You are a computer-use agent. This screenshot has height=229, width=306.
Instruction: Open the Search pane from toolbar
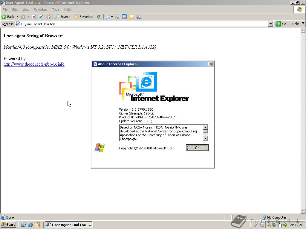[x=62, y=17]
